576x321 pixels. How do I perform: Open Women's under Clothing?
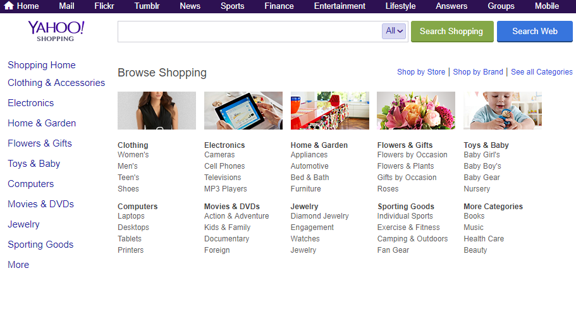coord(133,155)
